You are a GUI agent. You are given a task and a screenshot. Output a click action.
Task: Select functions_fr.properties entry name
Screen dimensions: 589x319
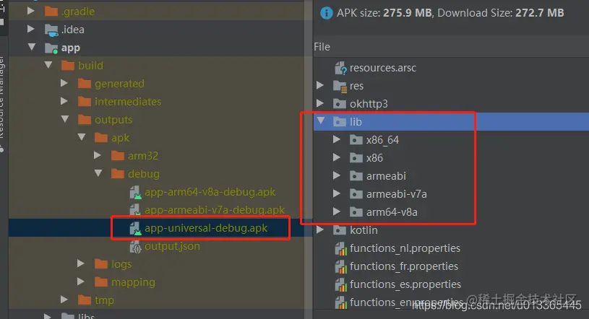pos(404,266)
